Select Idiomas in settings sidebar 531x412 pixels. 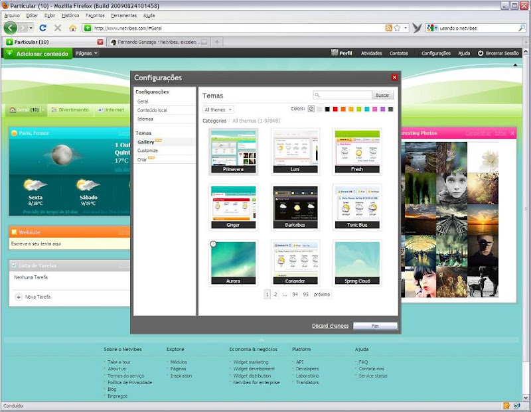145,119
